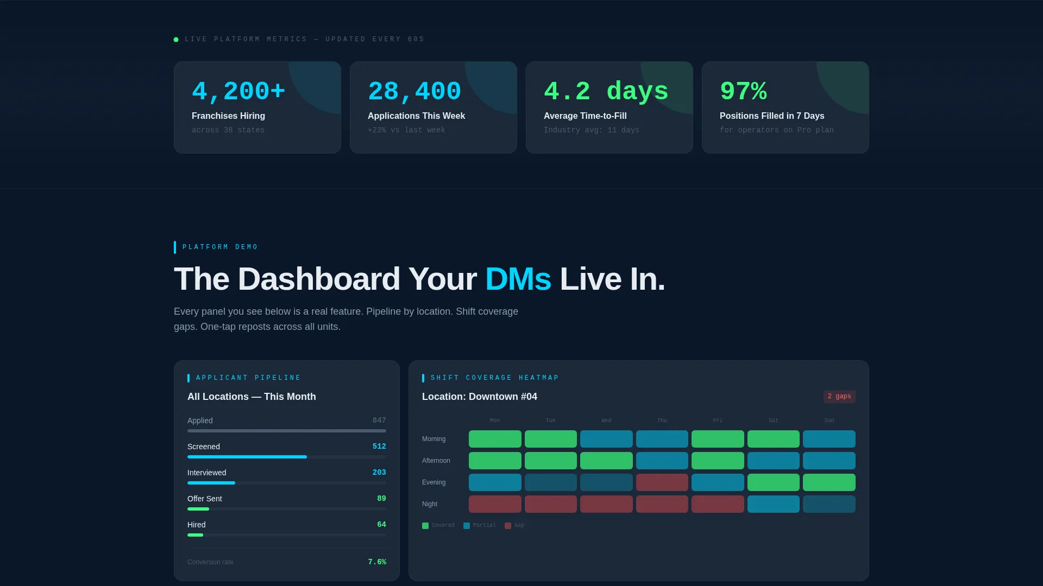Image resolution: width=1043 pixels, height=586 pixels.
Task: Select the Monday Morning heatmap cell
Action: (x=495, y=439)
